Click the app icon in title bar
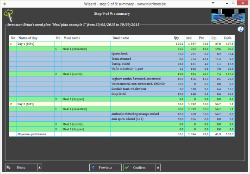The image size is (250, 174). pyautogui.click(x=5, y=4)
